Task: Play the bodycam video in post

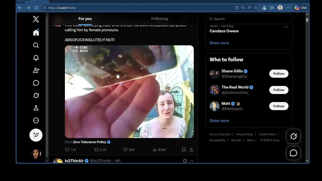Action: point(129,92)
